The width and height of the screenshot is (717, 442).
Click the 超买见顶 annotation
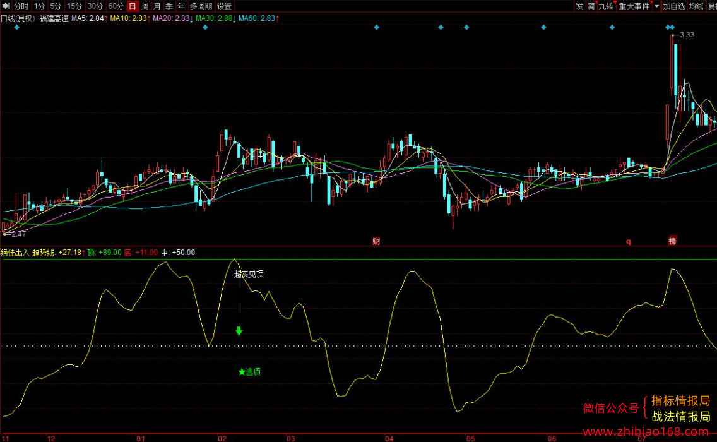pos(249,274)
